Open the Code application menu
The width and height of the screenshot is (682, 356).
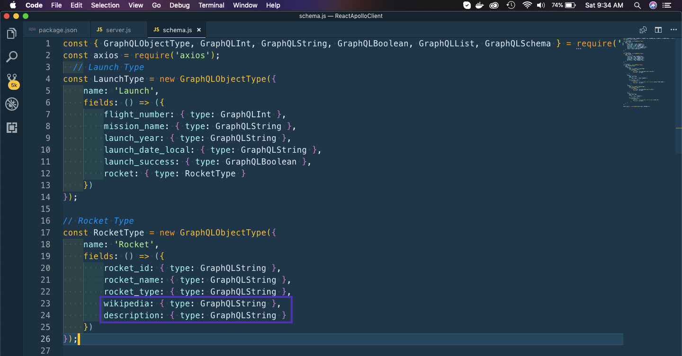(x=34, y=5)
